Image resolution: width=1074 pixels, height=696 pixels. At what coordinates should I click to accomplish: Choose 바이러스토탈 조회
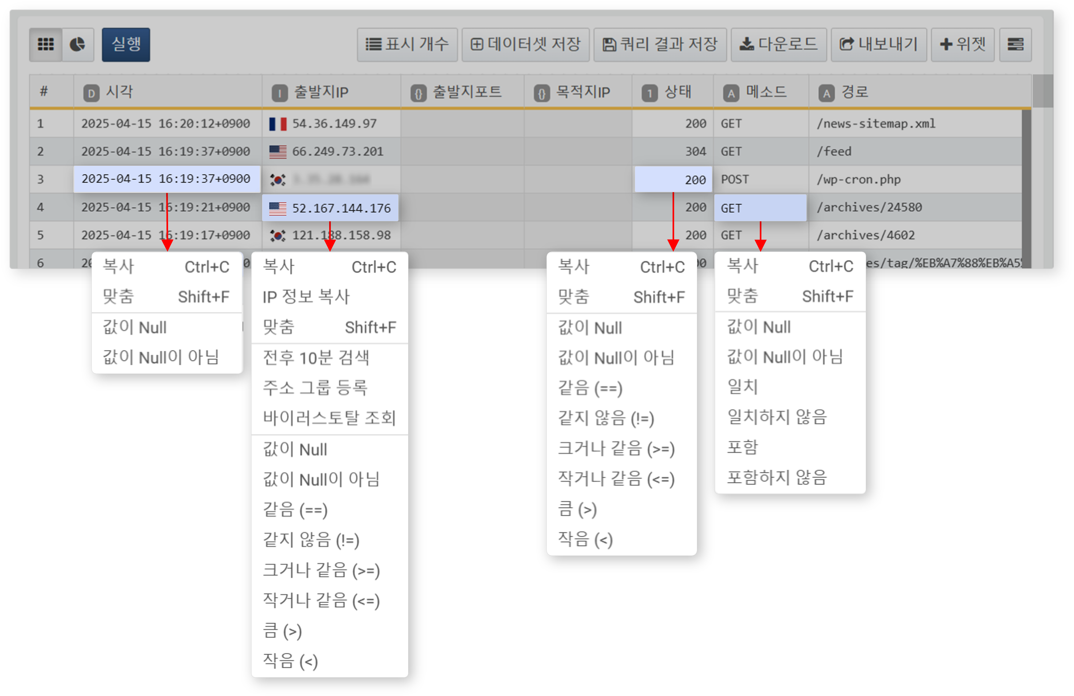coord(329,418)
